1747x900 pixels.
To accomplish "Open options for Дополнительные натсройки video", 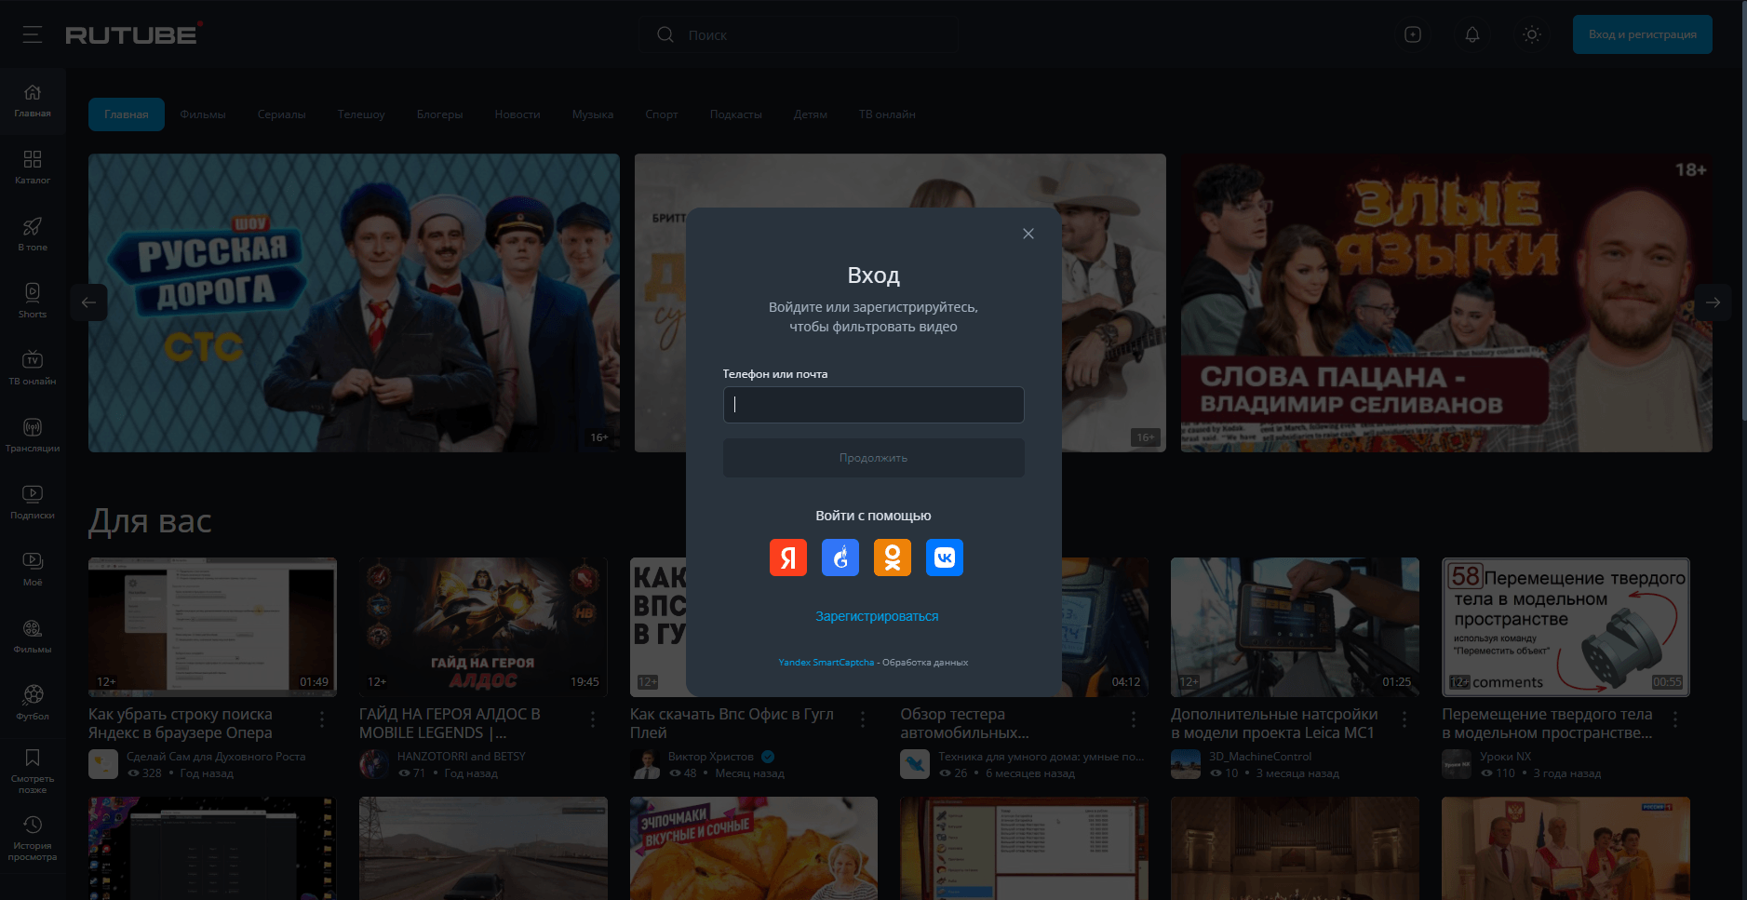I will 1404,719.
